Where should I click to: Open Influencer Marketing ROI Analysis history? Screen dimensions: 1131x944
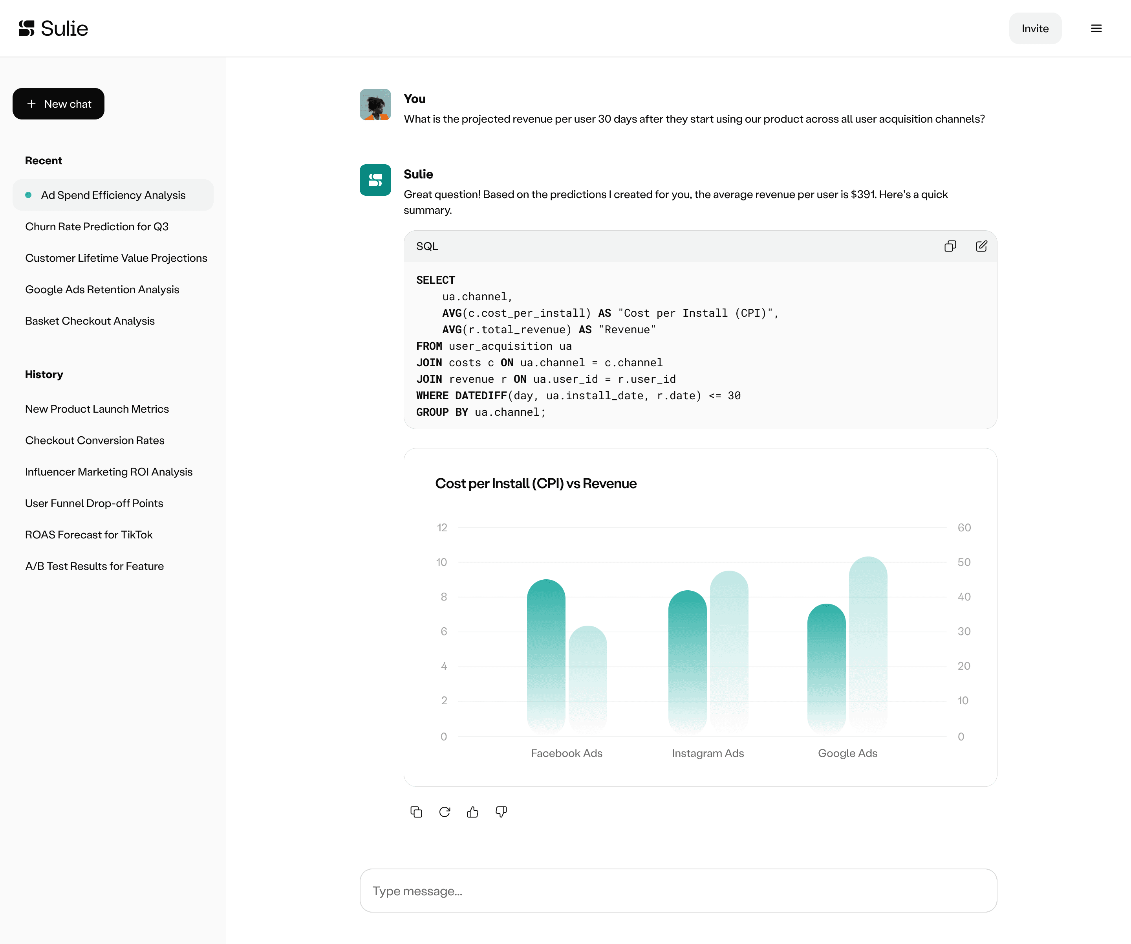tap(109, 472)
